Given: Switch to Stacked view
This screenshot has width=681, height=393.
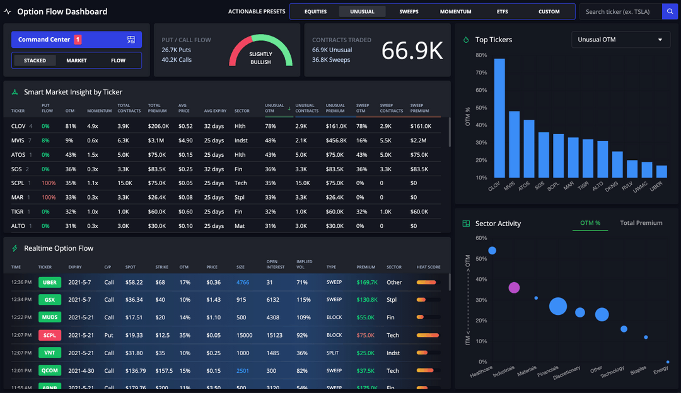Looking at the screenshot, I should point(35,60).
